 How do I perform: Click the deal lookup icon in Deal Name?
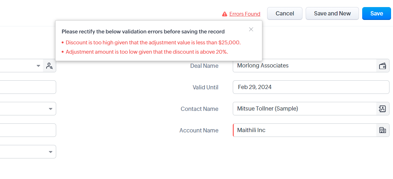382,66
